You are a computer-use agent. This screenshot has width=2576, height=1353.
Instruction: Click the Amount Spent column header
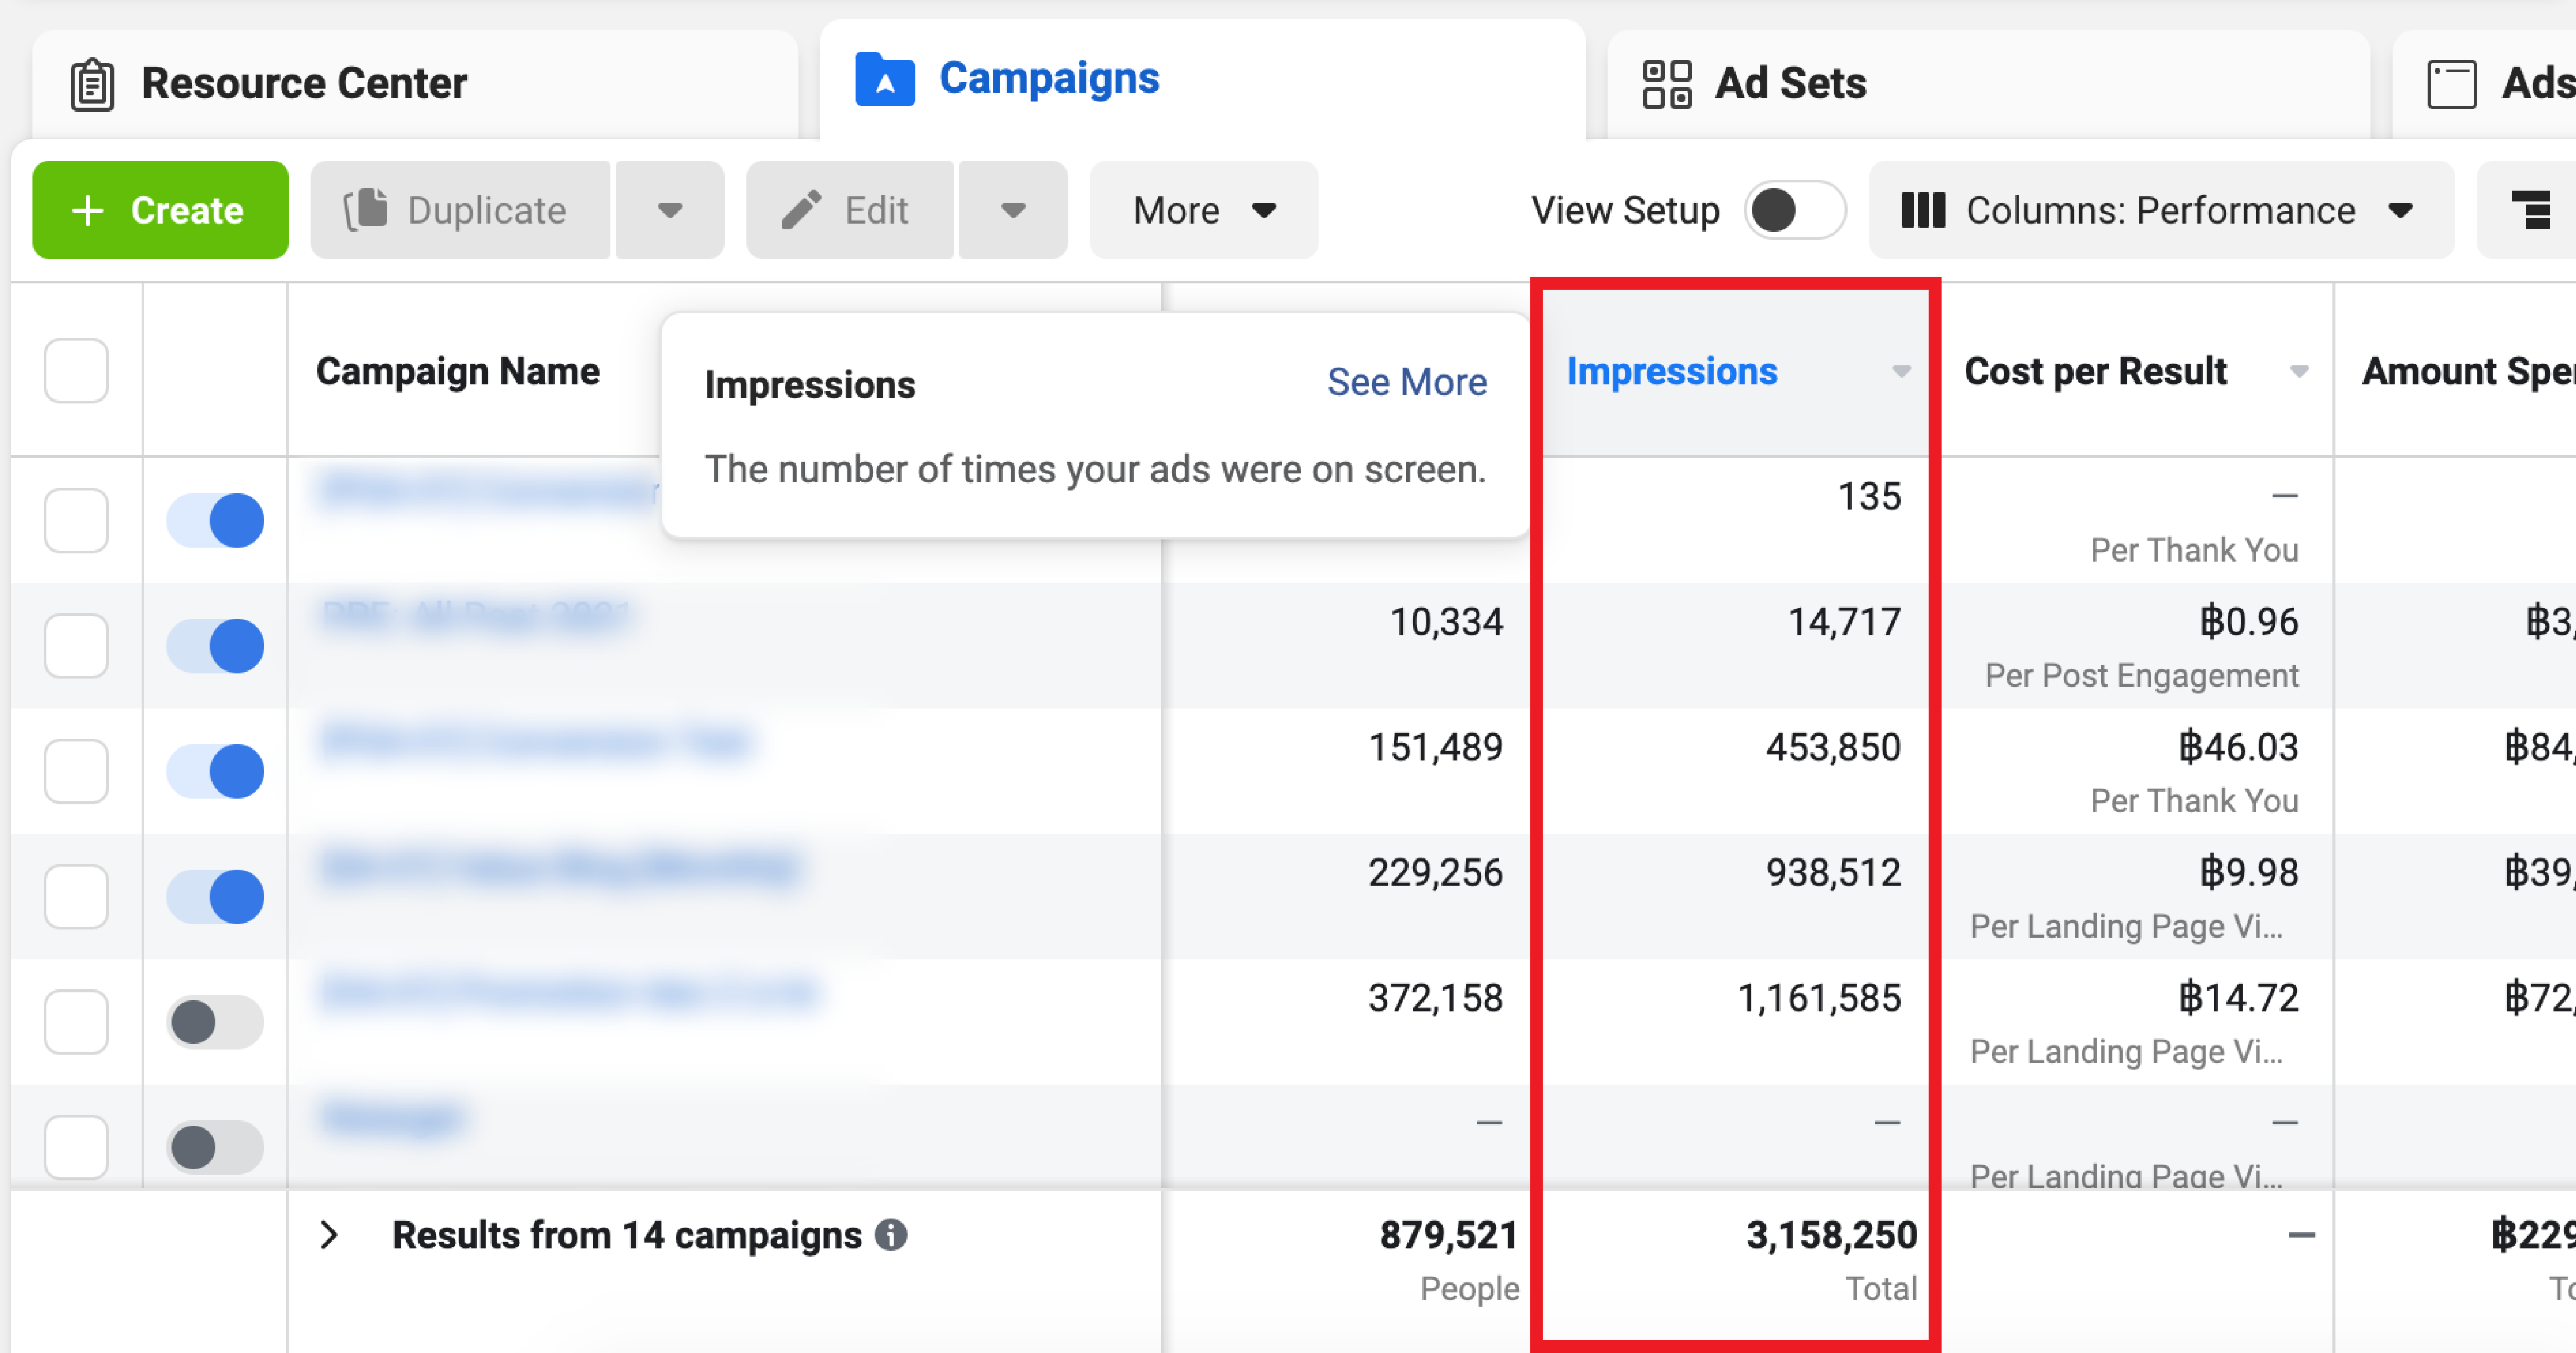[x=2468, y=371]
